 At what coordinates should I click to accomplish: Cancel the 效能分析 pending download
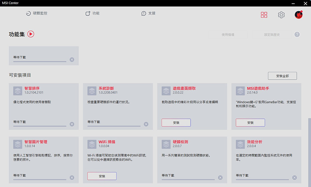pyautogui.click(x=294, y=178)
